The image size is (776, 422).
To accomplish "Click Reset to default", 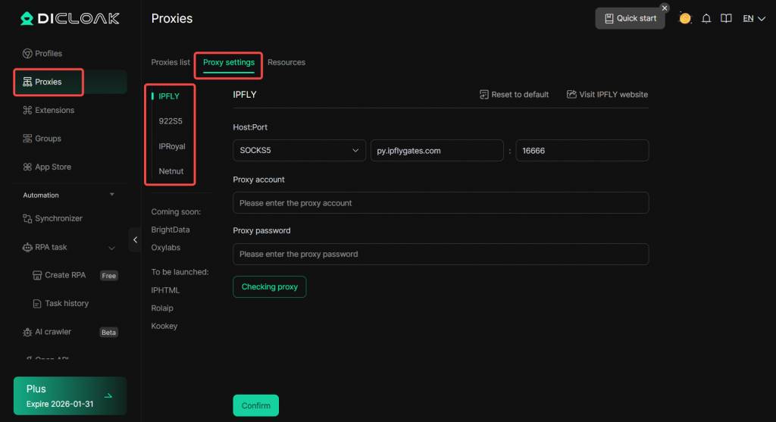I will click(x=514, y=95).
